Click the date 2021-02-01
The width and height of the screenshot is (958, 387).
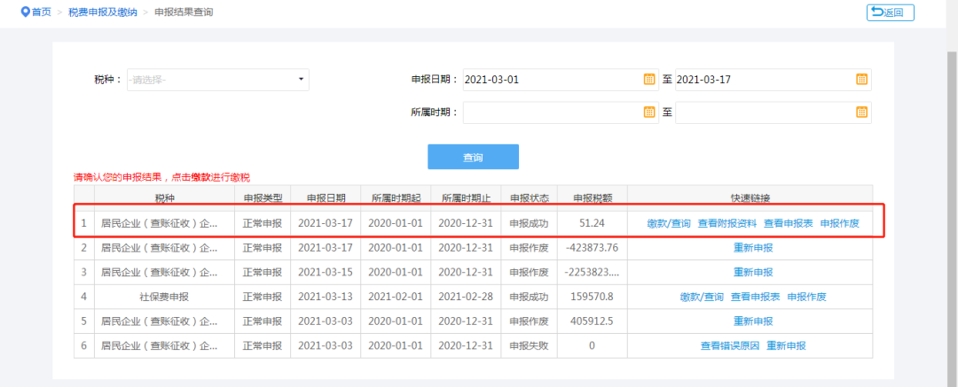(396, 298)
